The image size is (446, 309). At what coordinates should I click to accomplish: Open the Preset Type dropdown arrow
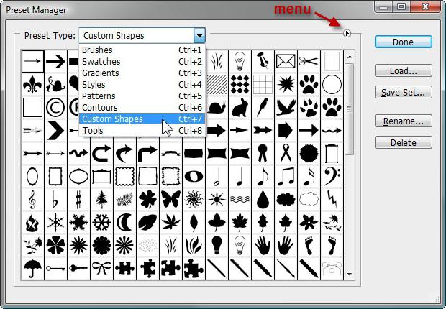coord(200,36)
